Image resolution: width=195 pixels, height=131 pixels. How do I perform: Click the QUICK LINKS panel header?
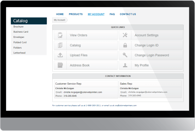click(x=118, y=27)
